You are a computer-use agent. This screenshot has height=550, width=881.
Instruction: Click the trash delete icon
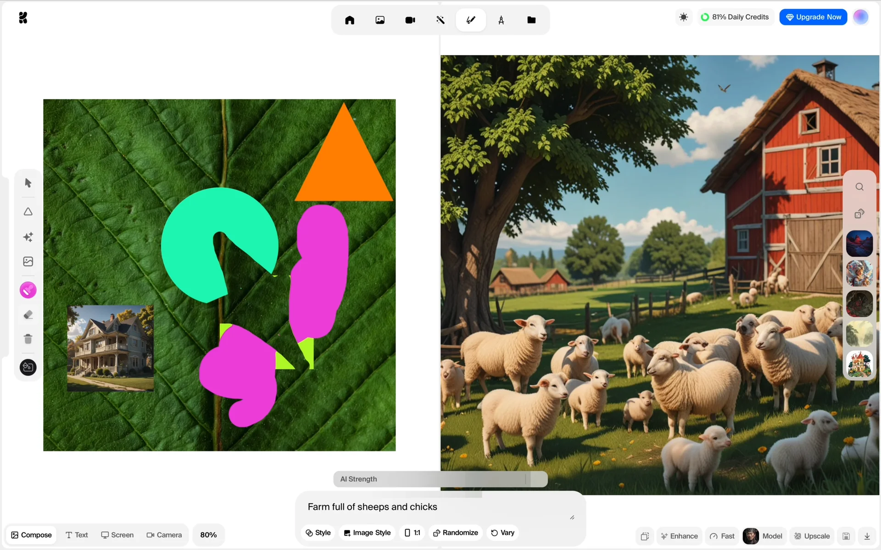pos(28,339)
